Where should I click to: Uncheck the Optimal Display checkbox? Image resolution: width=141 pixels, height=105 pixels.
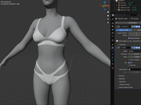[129, 38]
